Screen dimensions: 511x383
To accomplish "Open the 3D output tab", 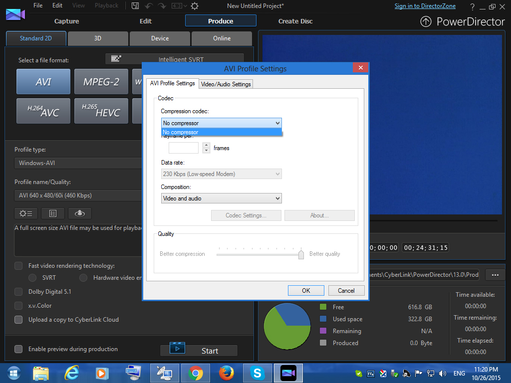I will (x=98, y=38).
